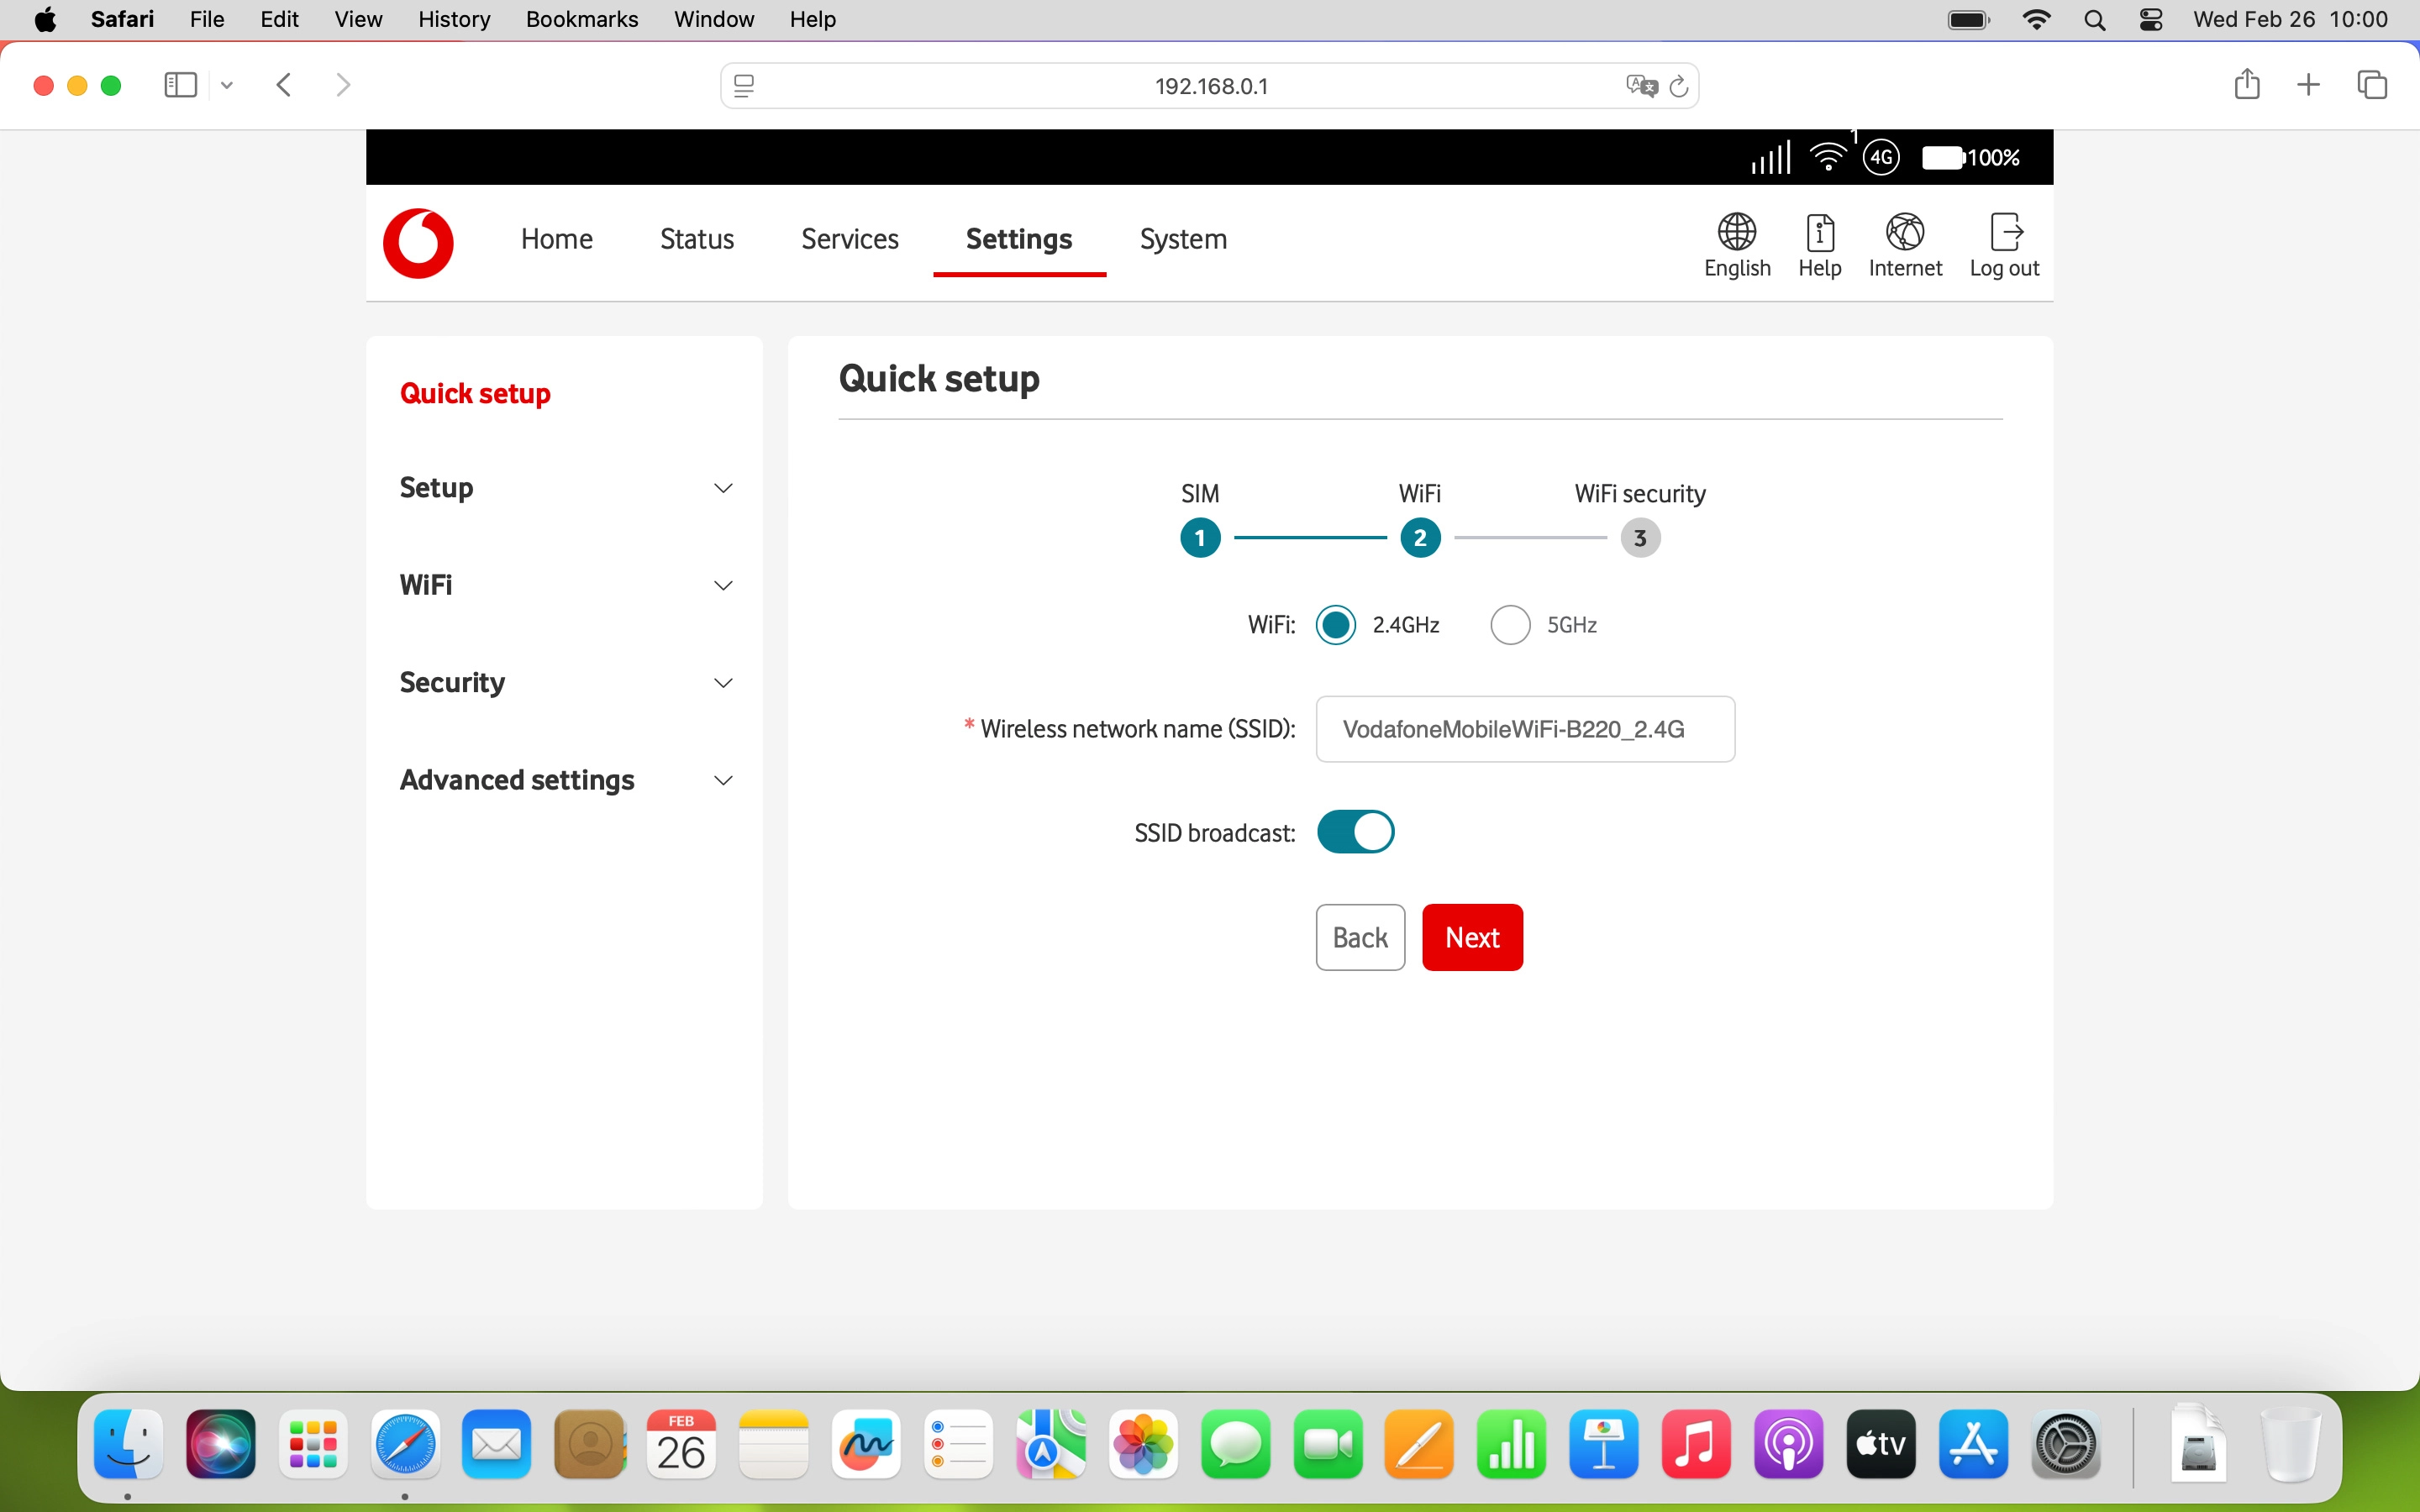Click the Log out icon
Screen dimensions: 2420x1512
(x=2004, y=233)
